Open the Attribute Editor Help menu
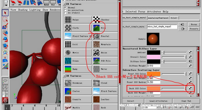202x110 pixels. pyautogui.click(x=165, y=12)
